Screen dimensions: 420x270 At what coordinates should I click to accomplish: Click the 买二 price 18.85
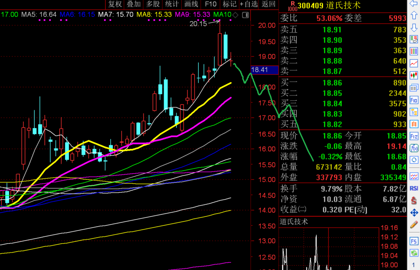332,93
